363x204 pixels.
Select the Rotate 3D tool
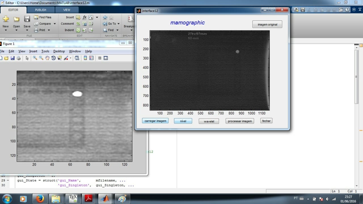53,58
